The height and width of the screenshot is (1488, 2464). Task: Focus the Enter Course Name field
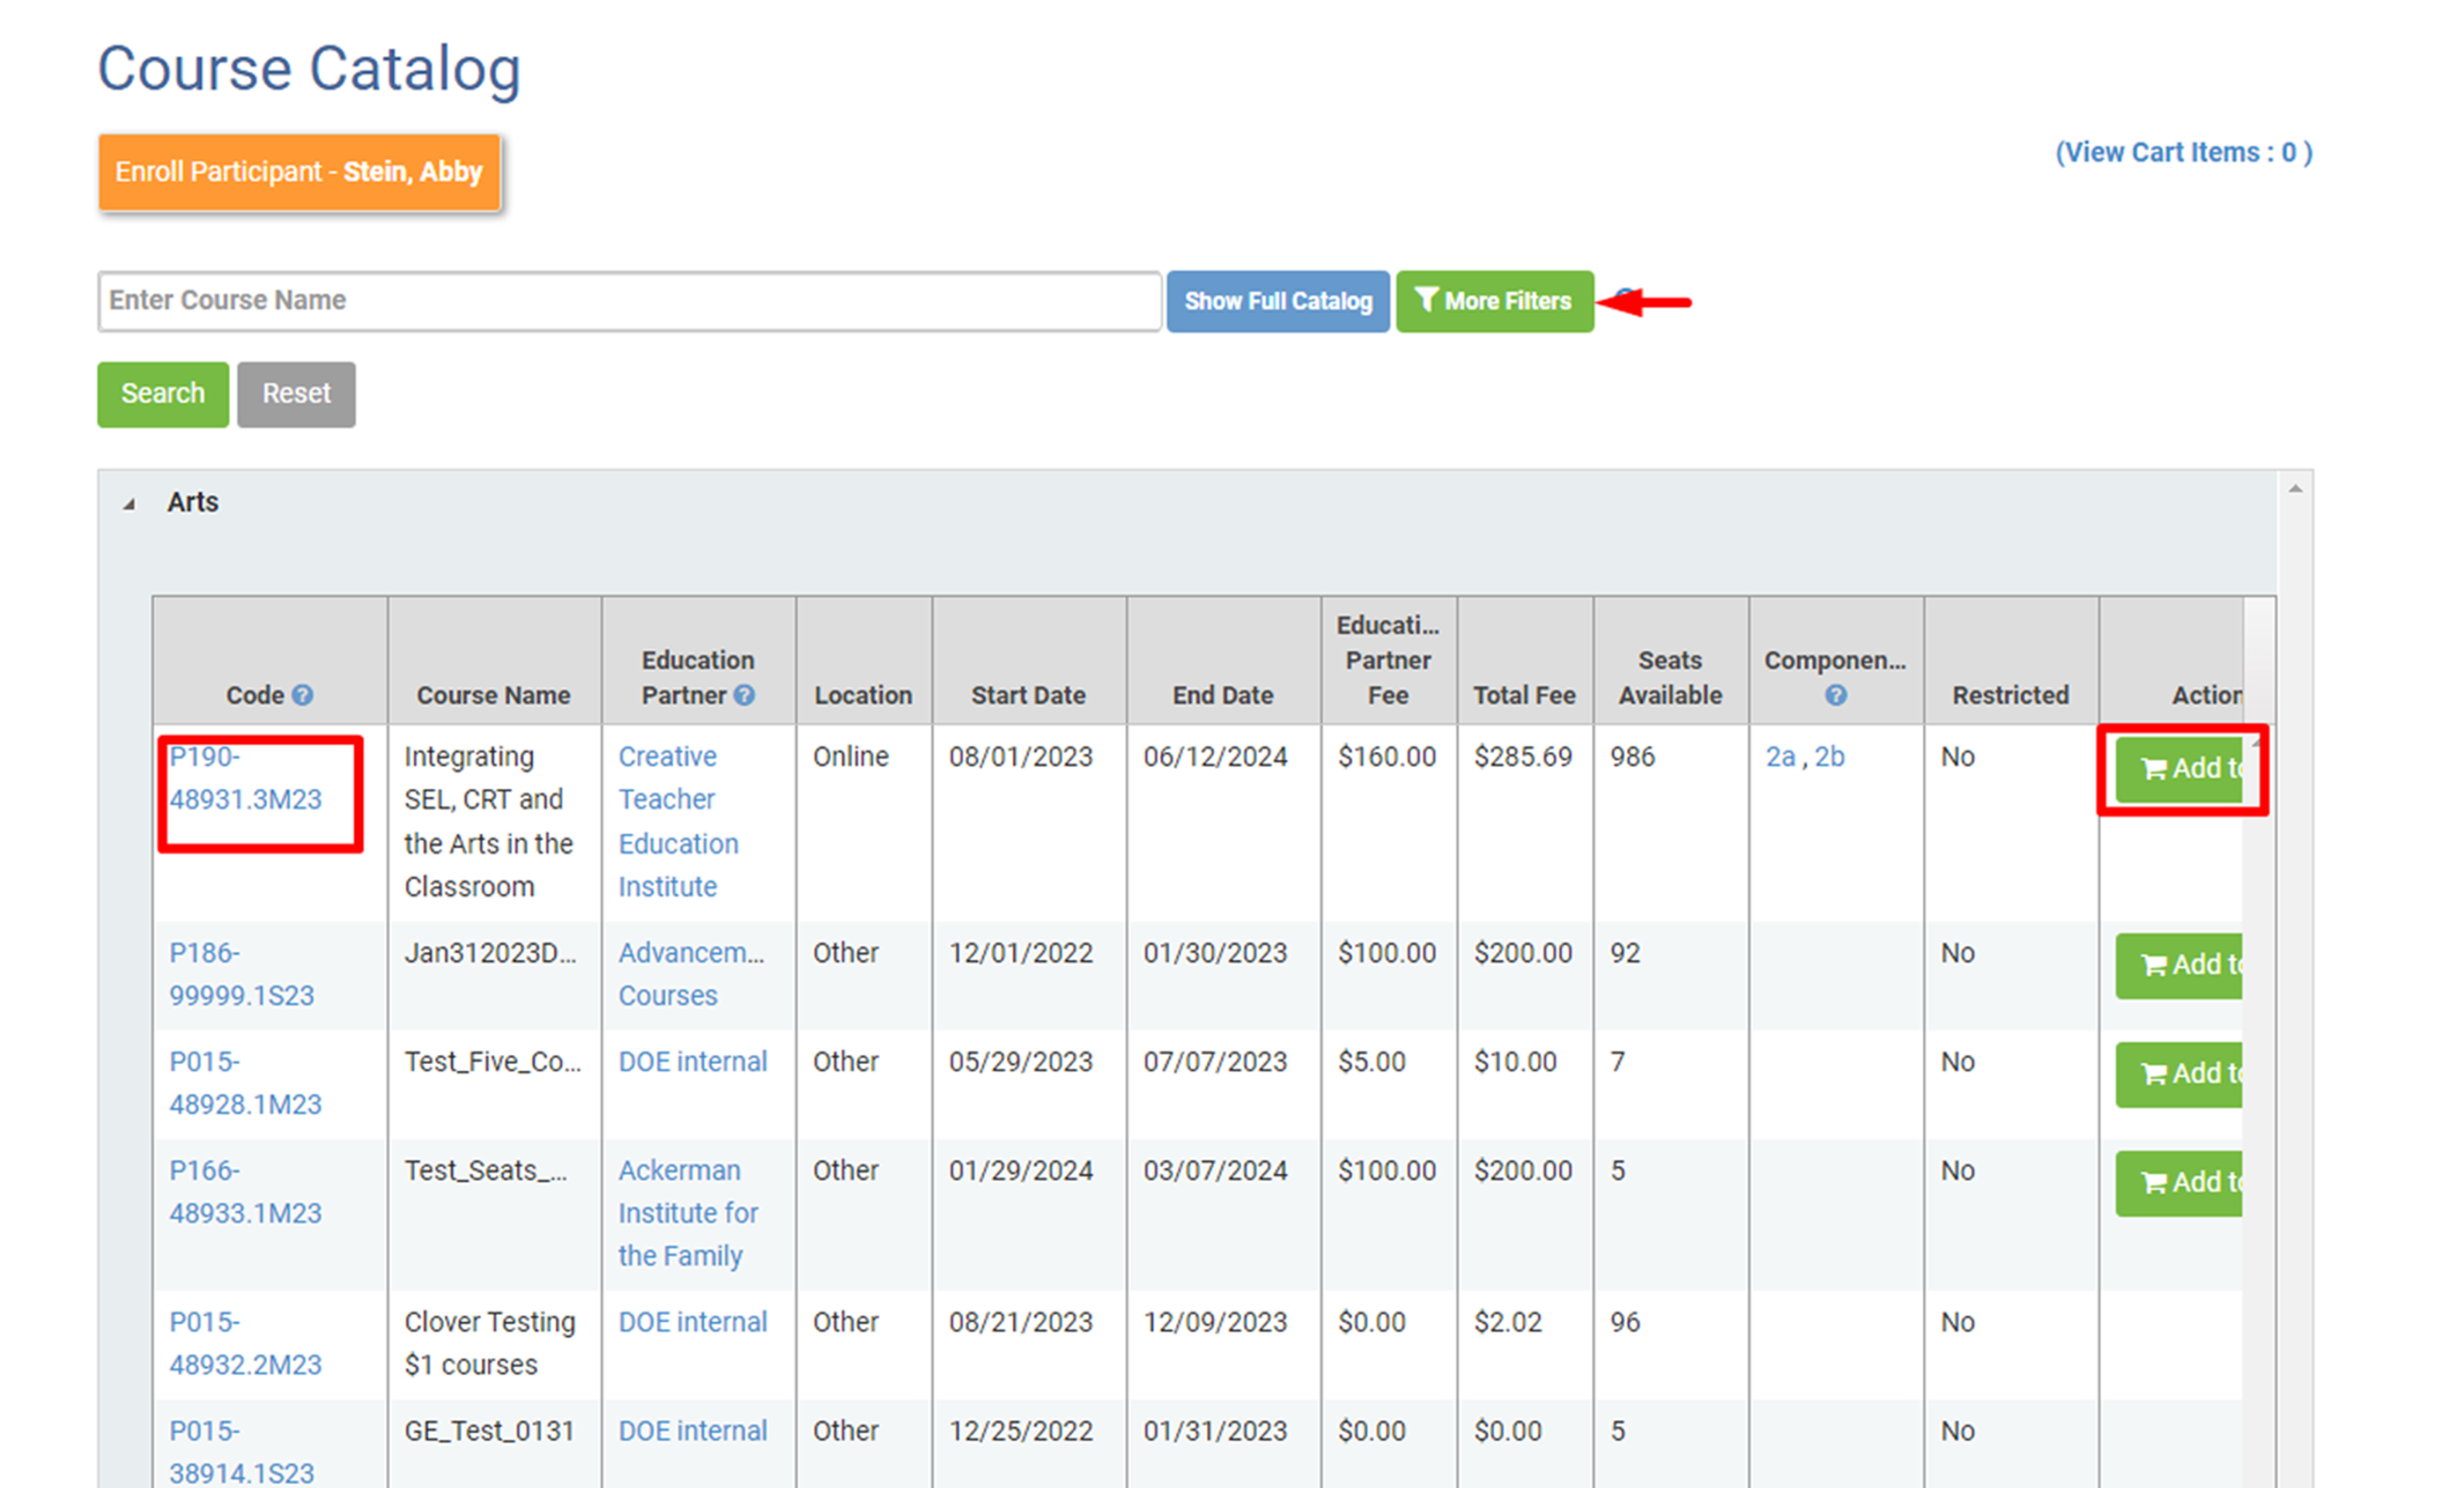629,301
